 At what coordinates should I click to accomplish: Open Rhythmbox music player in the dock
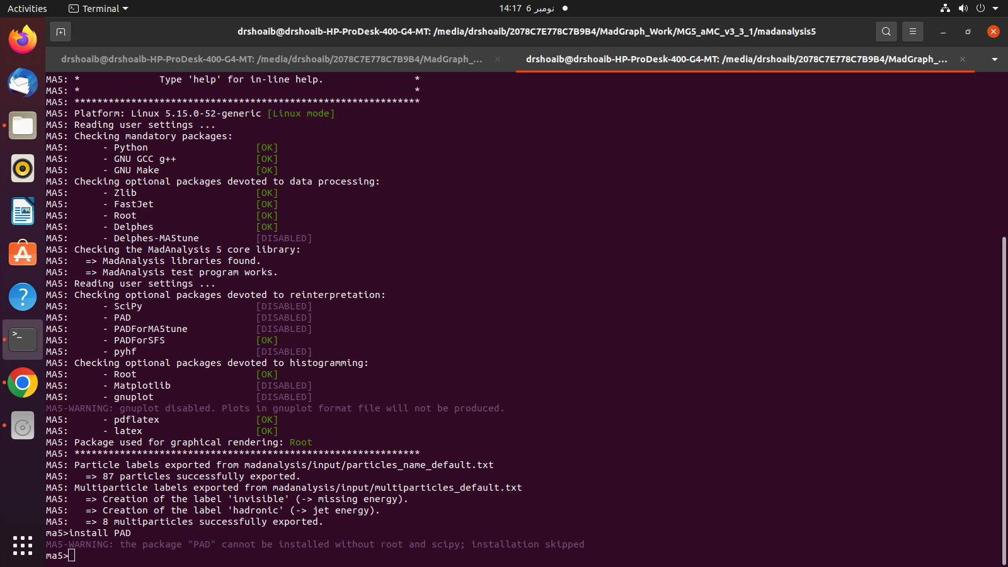click(x=23, y=168)
